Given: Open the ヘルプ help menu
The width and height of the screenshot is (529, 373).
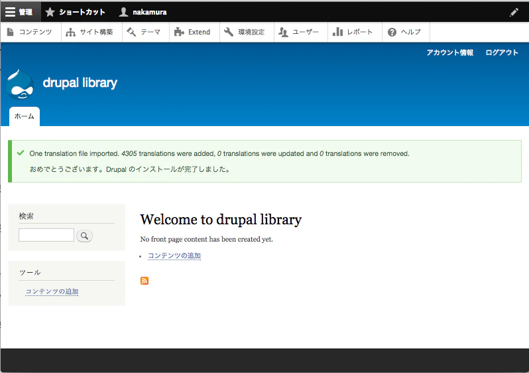Looking at the screenshot, I should click(x=404, y=32).
